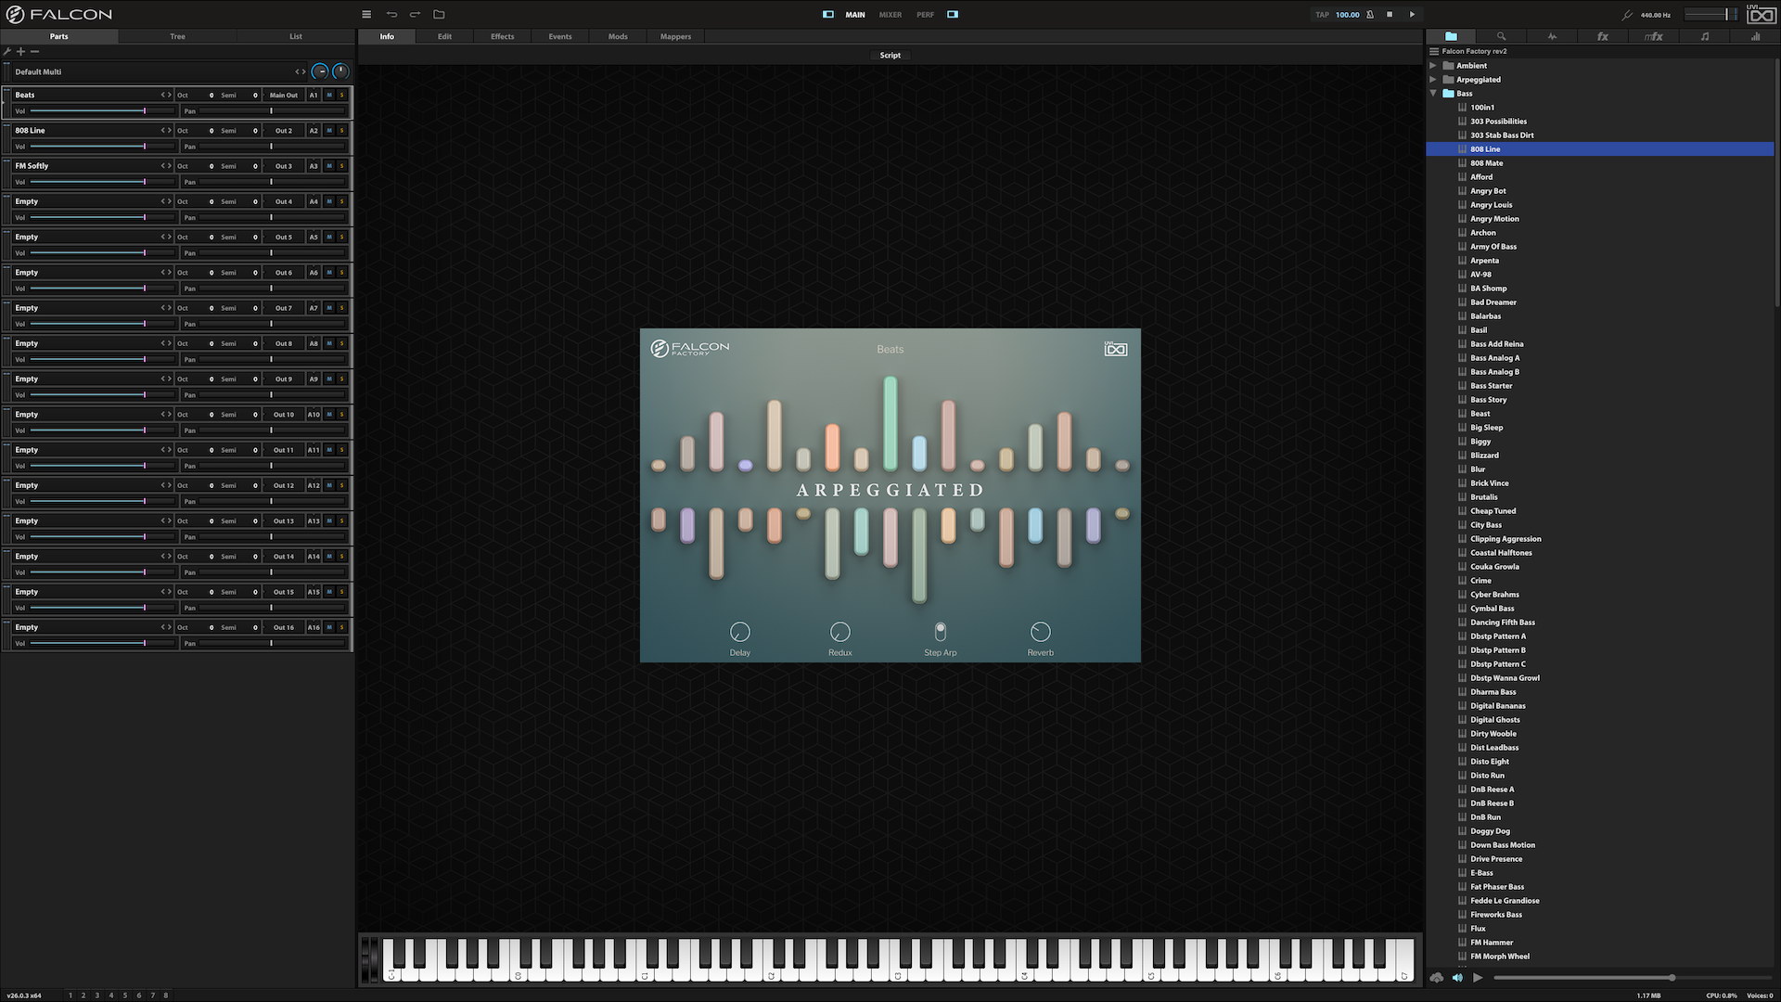This screenshot has height=1002, width=1781.
Task: Expand the Arpeggiated folder
Action: click(x=1433, y=80)
